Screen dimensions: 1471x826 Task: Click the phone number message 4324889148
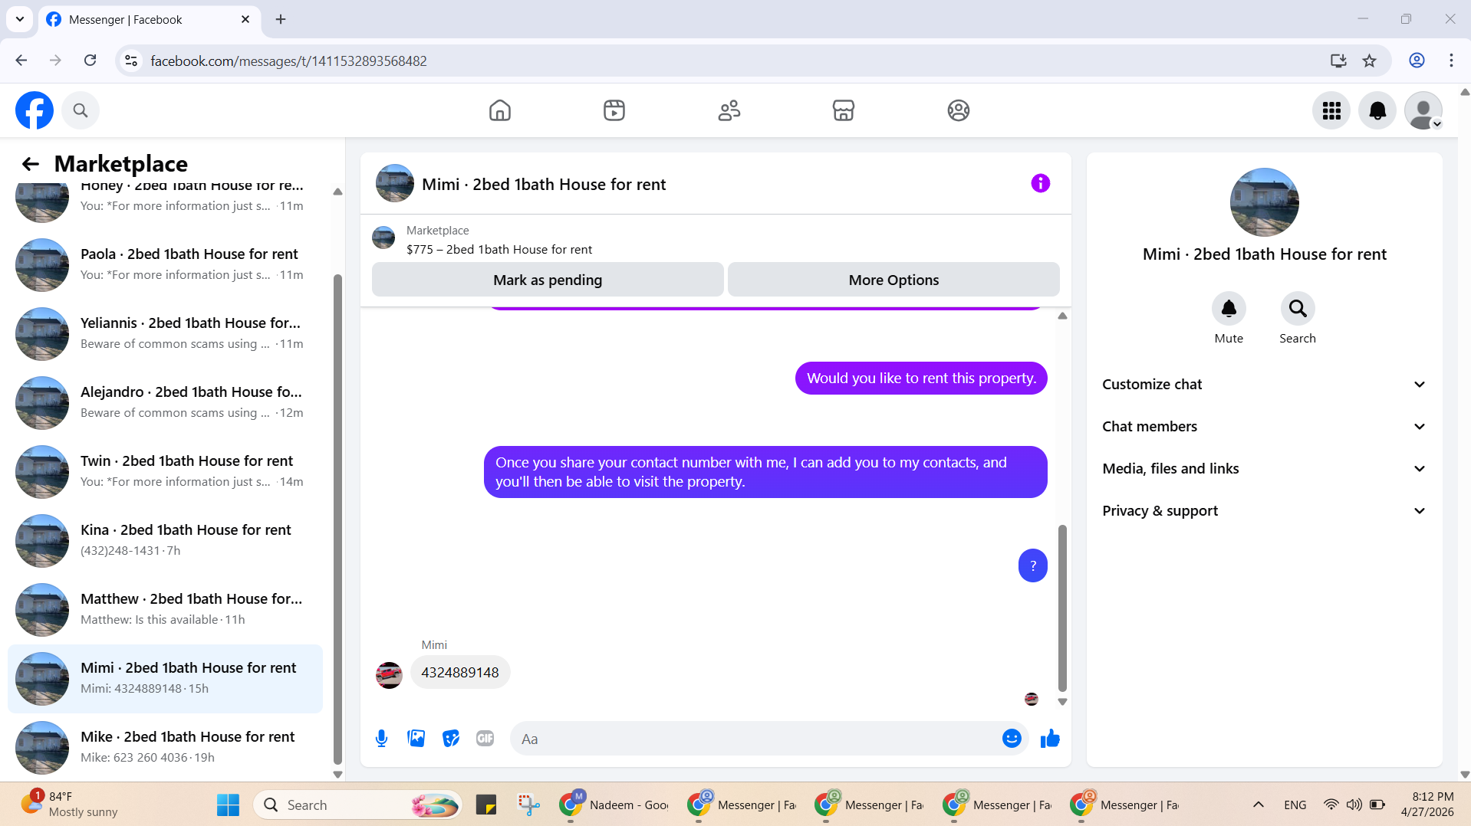click(460, 672)
